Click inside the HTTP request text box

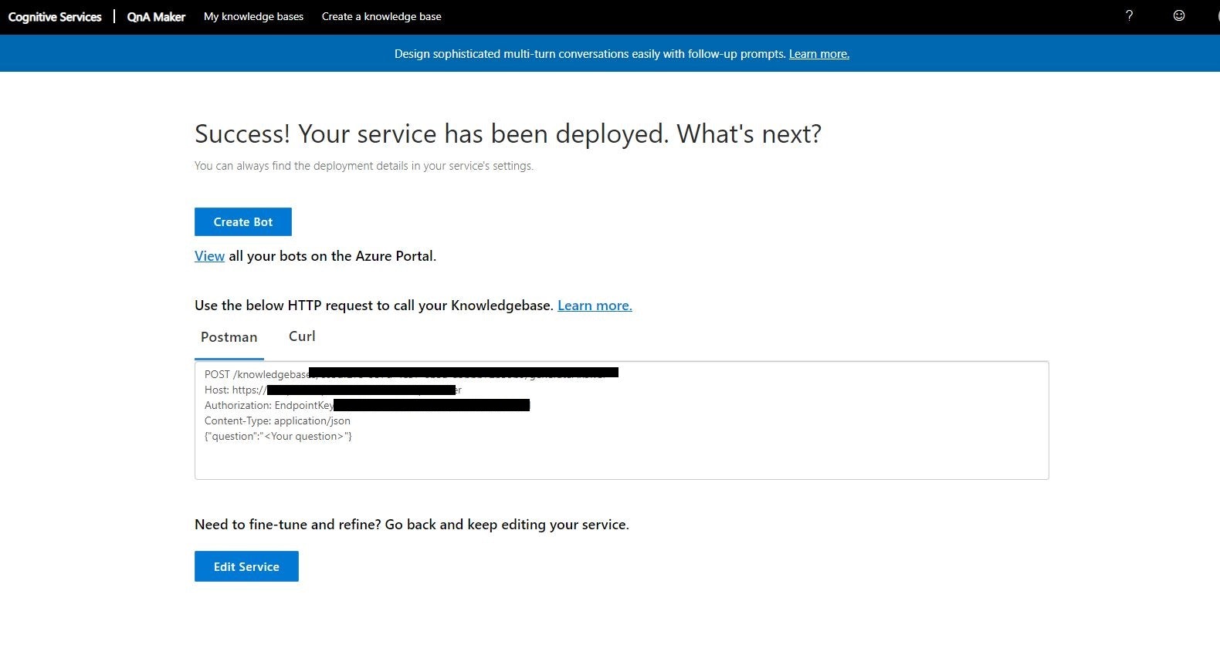click(622, 420)
